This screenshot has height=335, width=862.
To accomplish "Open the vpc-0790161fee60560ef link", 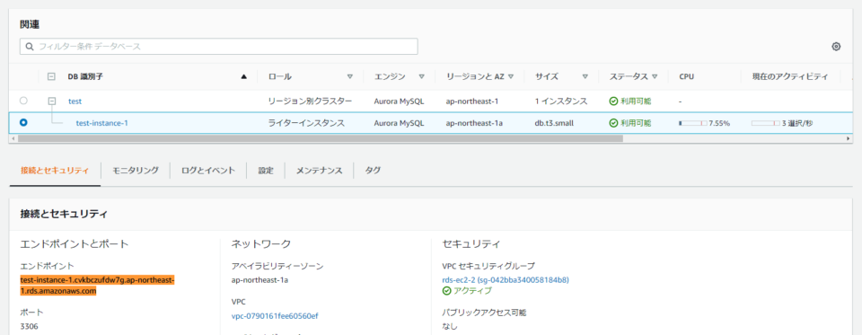I will (x=275, y=316).
